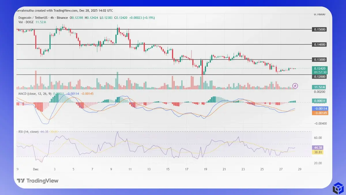
Task: Click the purple lightning bolt icon on the chart
Action: [x=295, y=86]
